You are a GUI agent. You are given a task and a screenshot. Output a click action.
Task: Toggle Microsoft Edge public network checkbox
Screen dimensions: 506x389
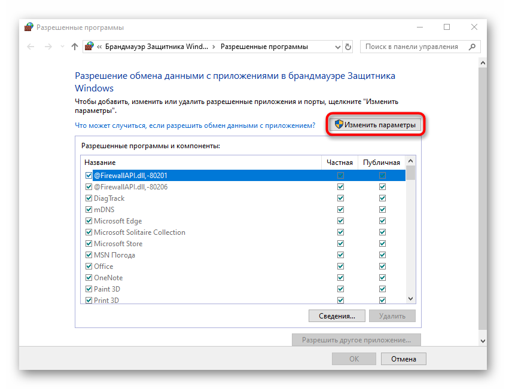click(x=382, y=220)
